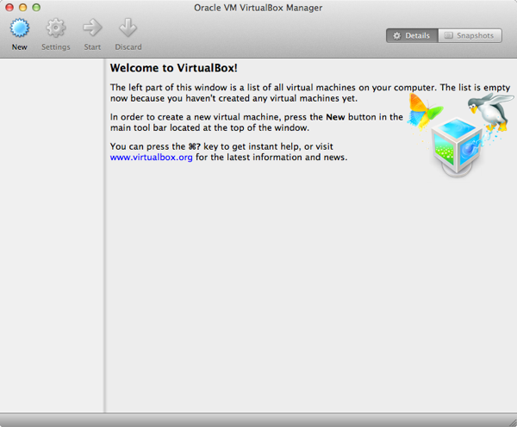The height and width of the screenshot is (427, 517).
Task: Click the butterfly in the welcome artwork
Action: [x=424, y=110]
